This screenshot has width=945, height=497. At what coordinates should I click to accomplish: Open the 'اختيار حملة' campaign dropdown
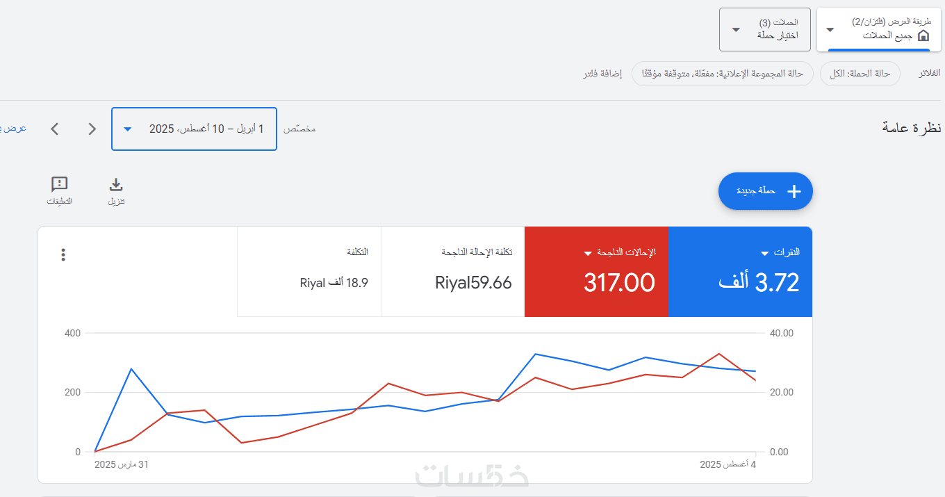pos(764,29)
